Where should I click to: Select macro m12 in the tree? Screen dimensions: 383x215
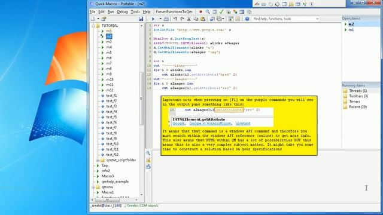pyautogui.click(x=110, y=90)
